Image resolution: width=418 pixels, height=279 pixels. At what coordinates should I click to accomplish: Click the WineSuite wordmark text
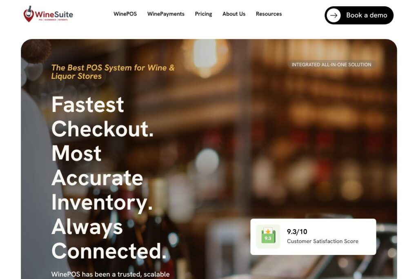click(x=54, y=14)
